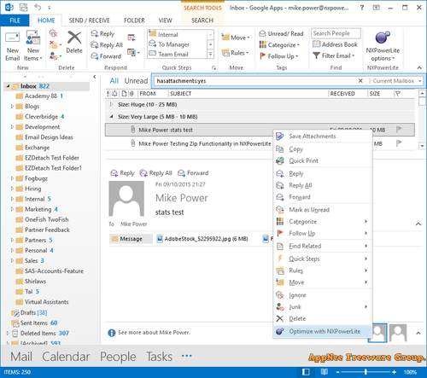Image resolution: width=427 pixels, height=378 pixels.
Task: Collapse the Inbox folder tree
Action: coord(9,86)
